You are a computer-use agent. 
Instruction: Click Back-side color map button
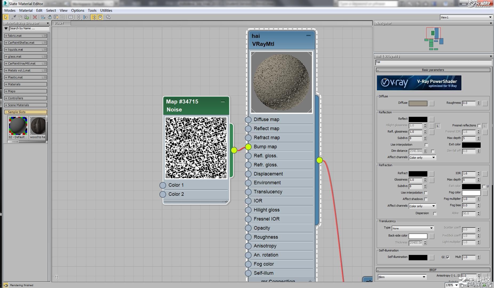point(432,236)
